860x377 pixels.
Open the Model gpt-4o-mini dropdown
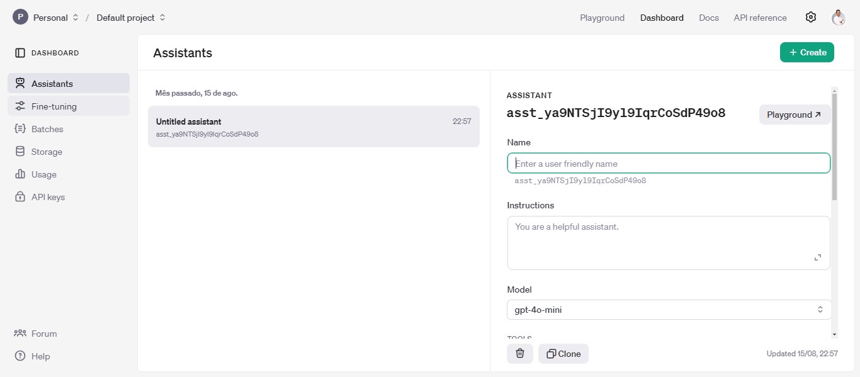[669, 310]
